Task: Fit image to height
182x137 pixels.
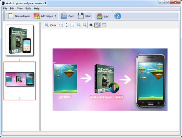Action: [x=67, y=25]
